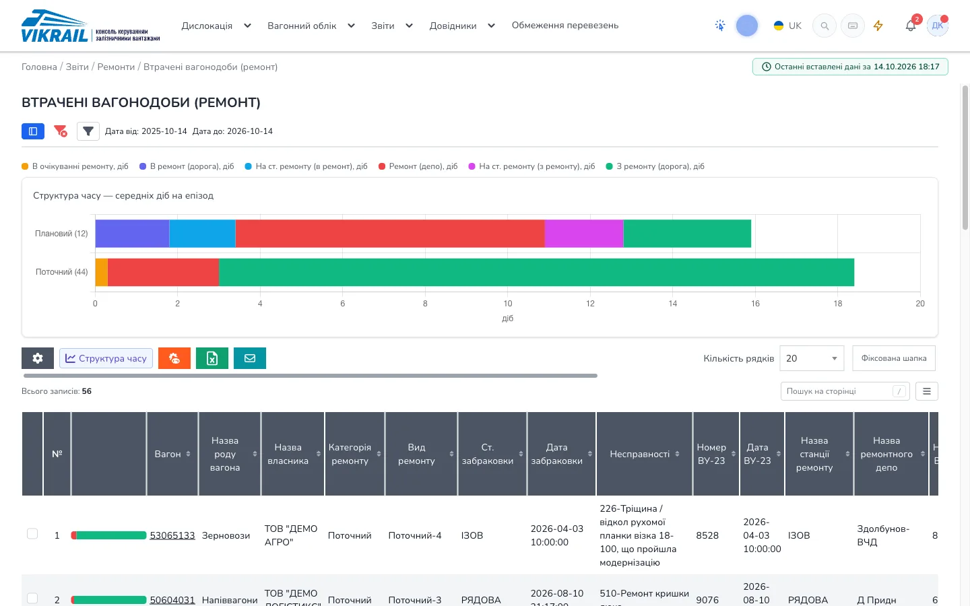Go to 'Головна' breadcrumb
The width and height of the screenshot is (970, 606).
click(39, 67)
